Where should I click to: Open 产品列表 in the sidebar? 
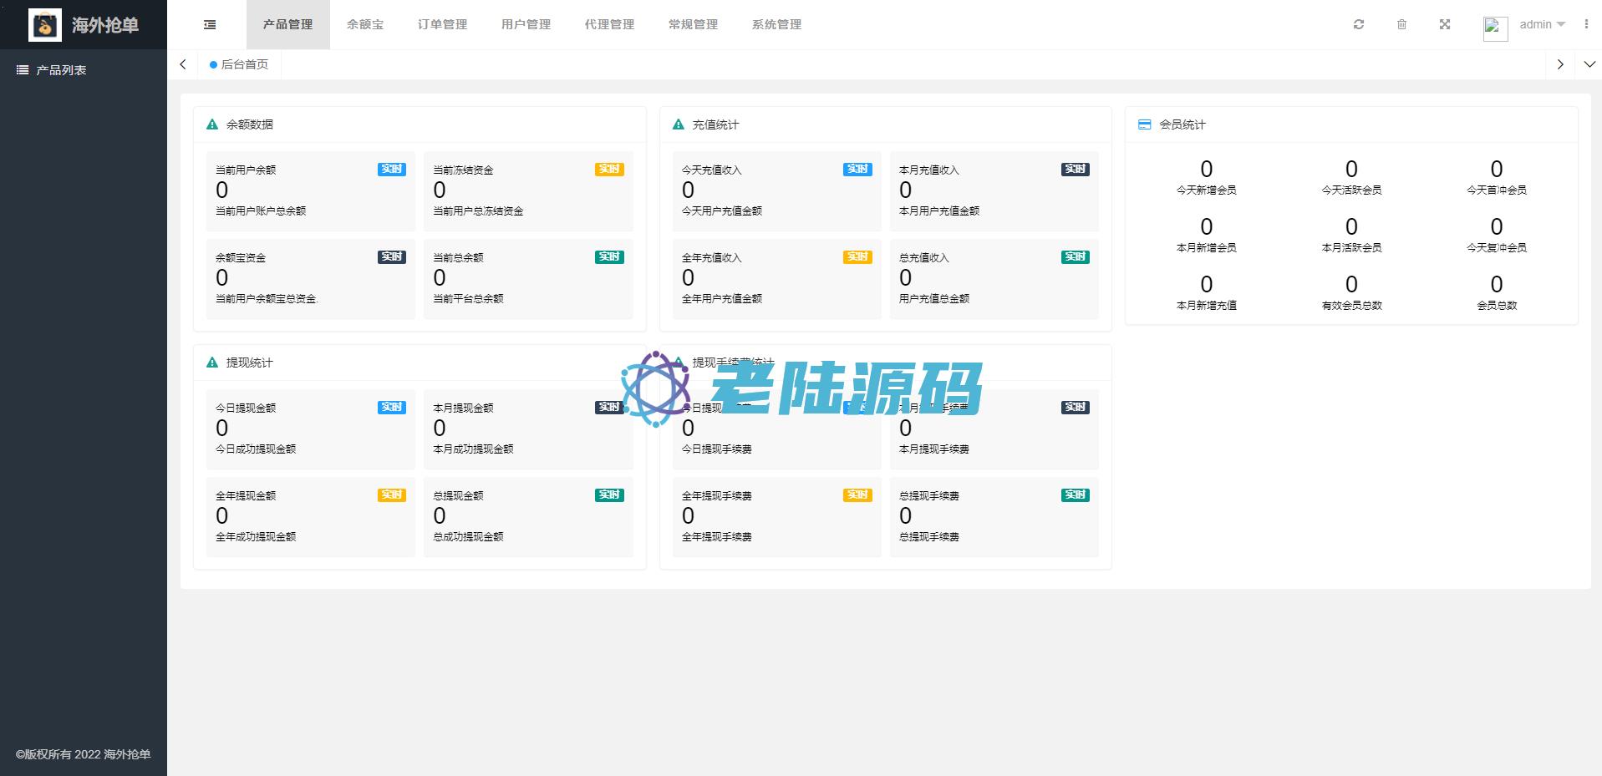click(x=61, y=70)
